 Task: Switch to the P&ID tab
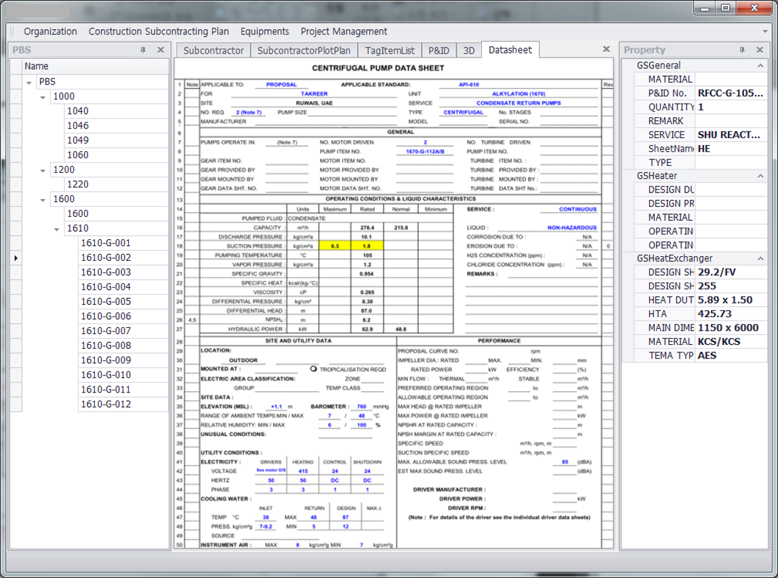(x=438, y=50)
